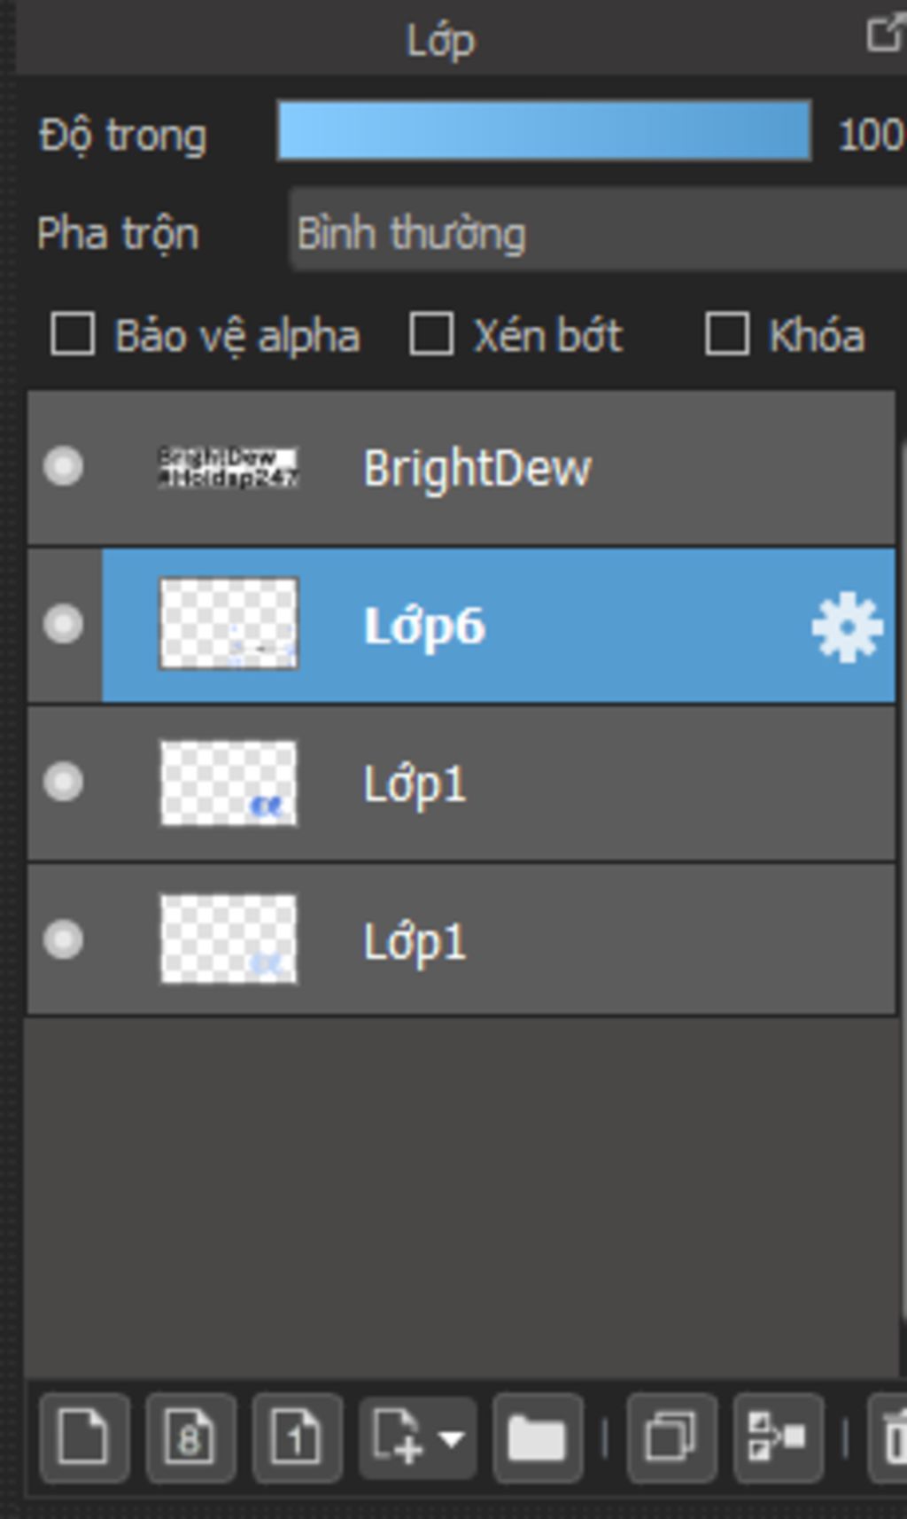The height and width of the screenshot is (1519, 907).
Task: Enable the Bảo vệ alpha checkbox
Action: pyautogui.click(x=73, y=334)
